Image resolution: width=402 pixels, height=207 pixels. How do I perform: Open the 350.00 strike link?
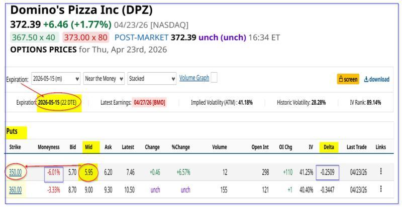click(14, 172)
